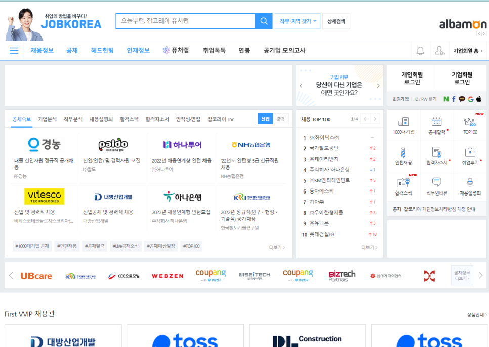Click the JOBKOREA logo

click(71, 24)
